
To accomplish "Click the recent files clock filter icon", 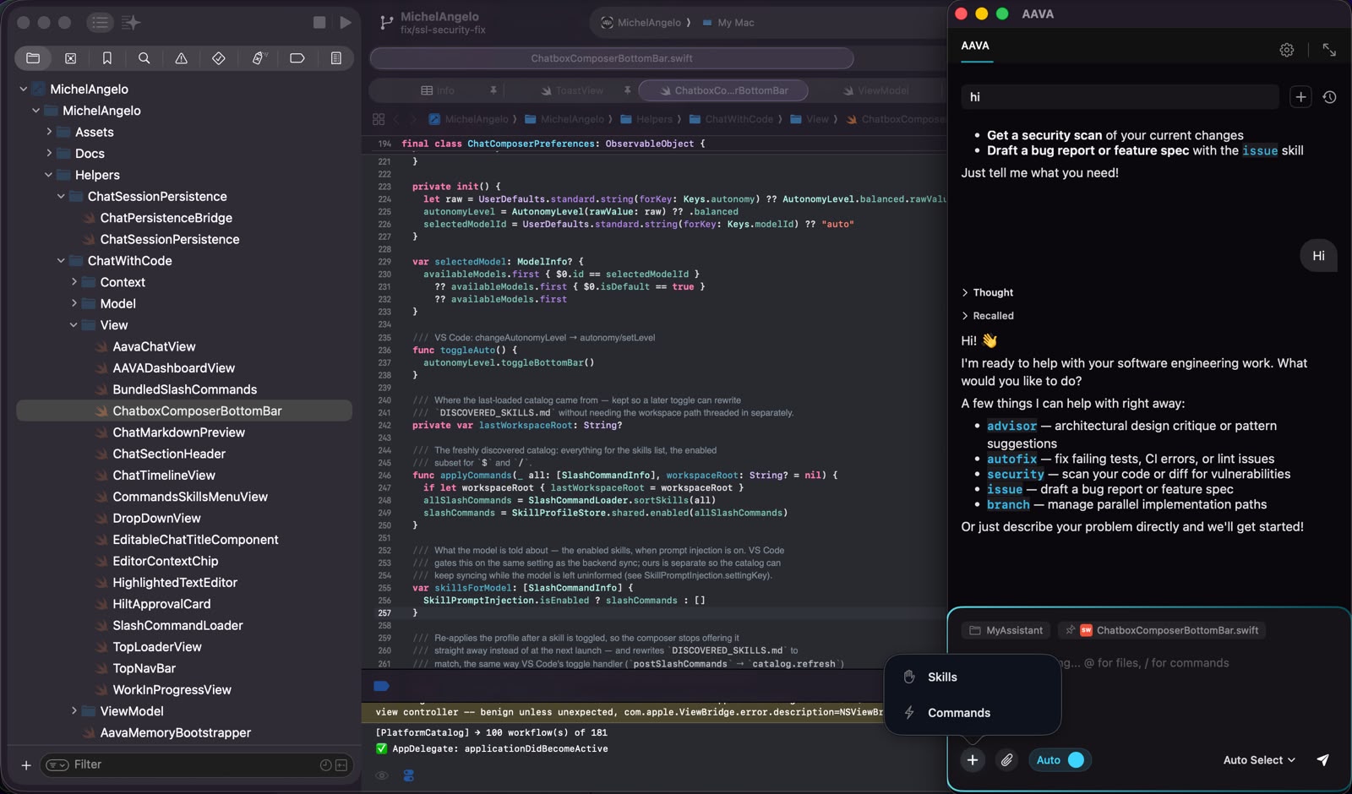I will [x=325, y=765].
